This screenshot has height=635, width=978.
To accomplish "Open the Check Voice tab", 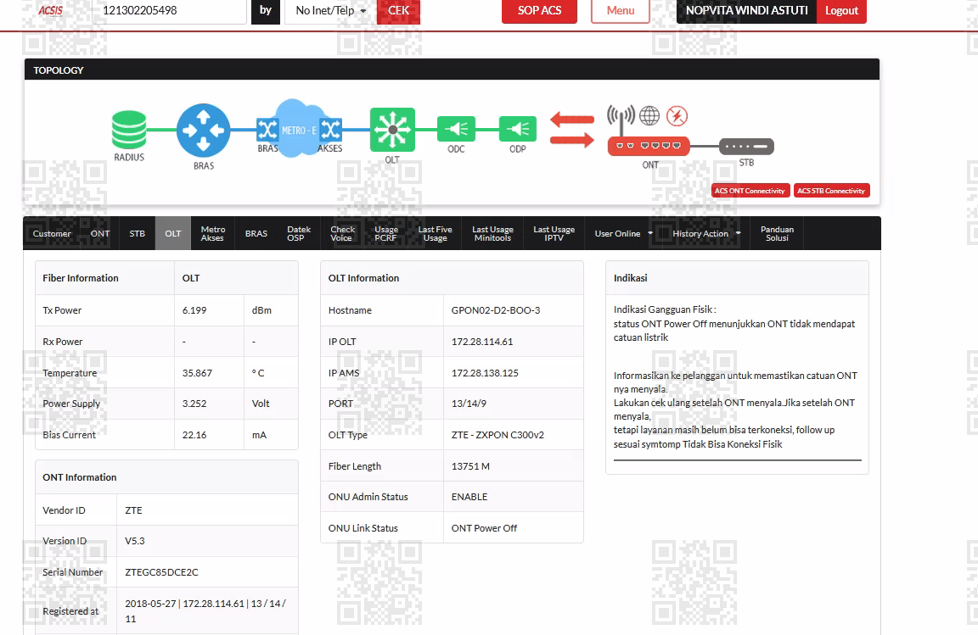I will click(x=342, y=234).
